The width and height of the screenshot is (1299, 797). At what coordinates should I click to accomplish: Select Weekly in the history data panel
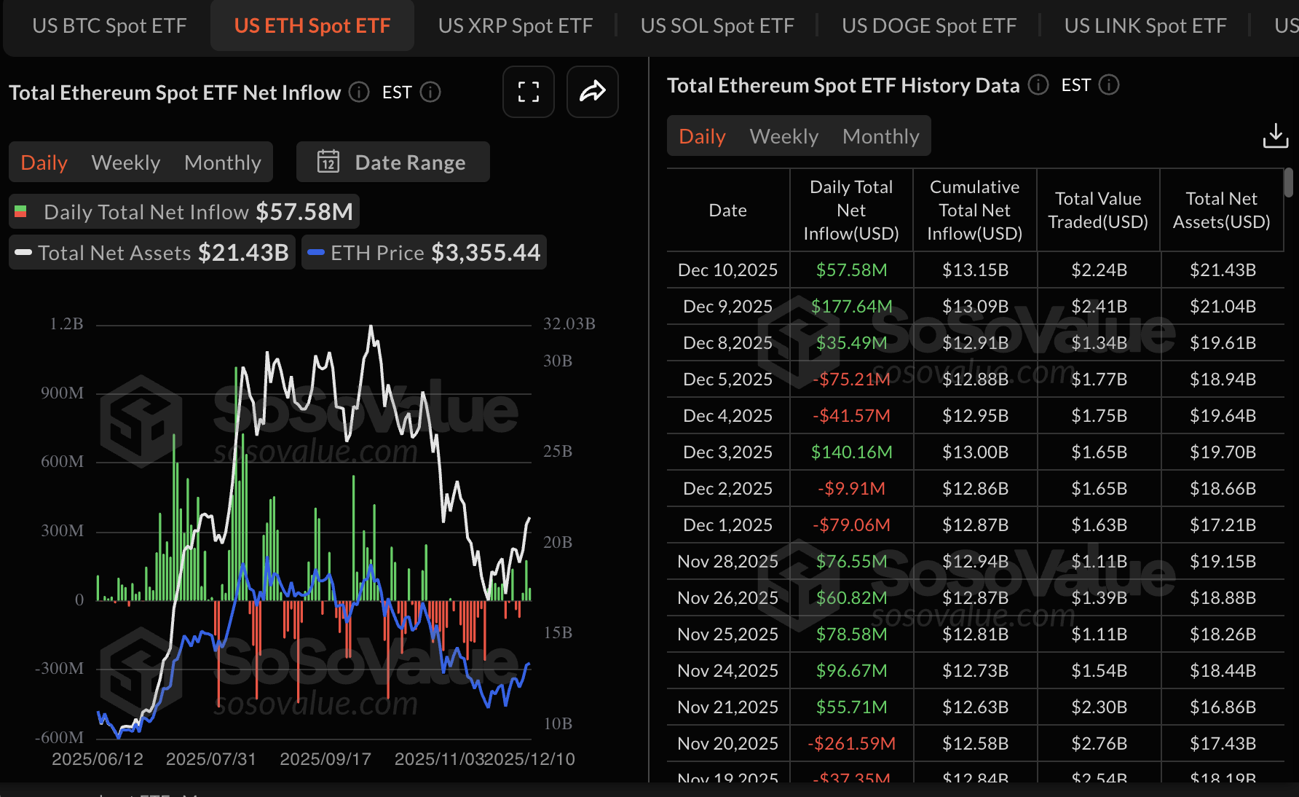(783, 136)
